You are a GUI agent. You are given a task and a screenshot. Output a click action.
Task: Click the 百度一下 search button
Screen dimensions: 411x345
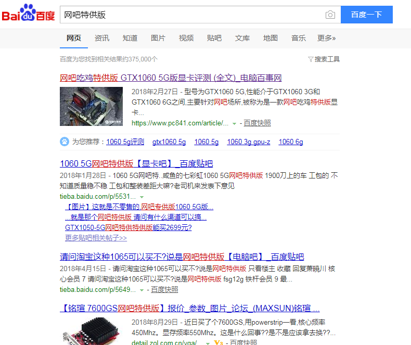(366, 15)
